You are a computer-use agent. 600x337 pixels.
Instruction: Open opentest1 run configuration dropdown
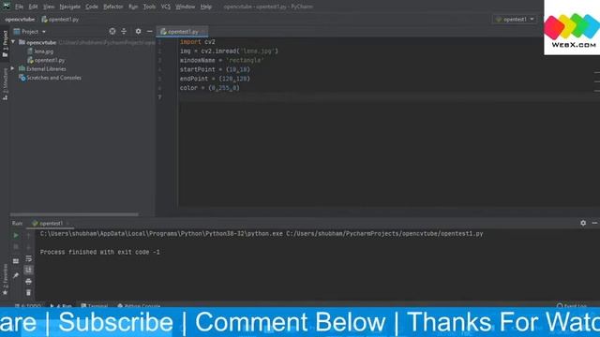(x=515, y=19)
